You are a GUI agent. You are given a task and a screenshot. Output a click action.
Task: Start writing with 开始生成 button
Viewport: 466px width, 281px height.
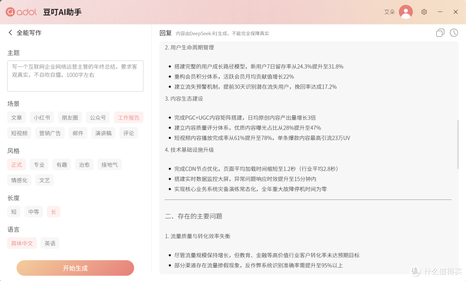pos(75,268)
